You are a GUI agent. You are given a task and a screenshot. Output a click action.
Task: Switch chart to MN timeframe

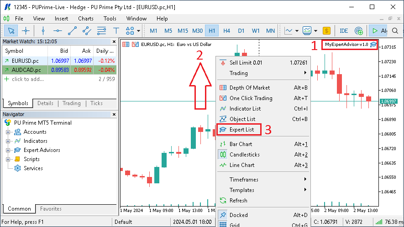(x=270, y=31)
